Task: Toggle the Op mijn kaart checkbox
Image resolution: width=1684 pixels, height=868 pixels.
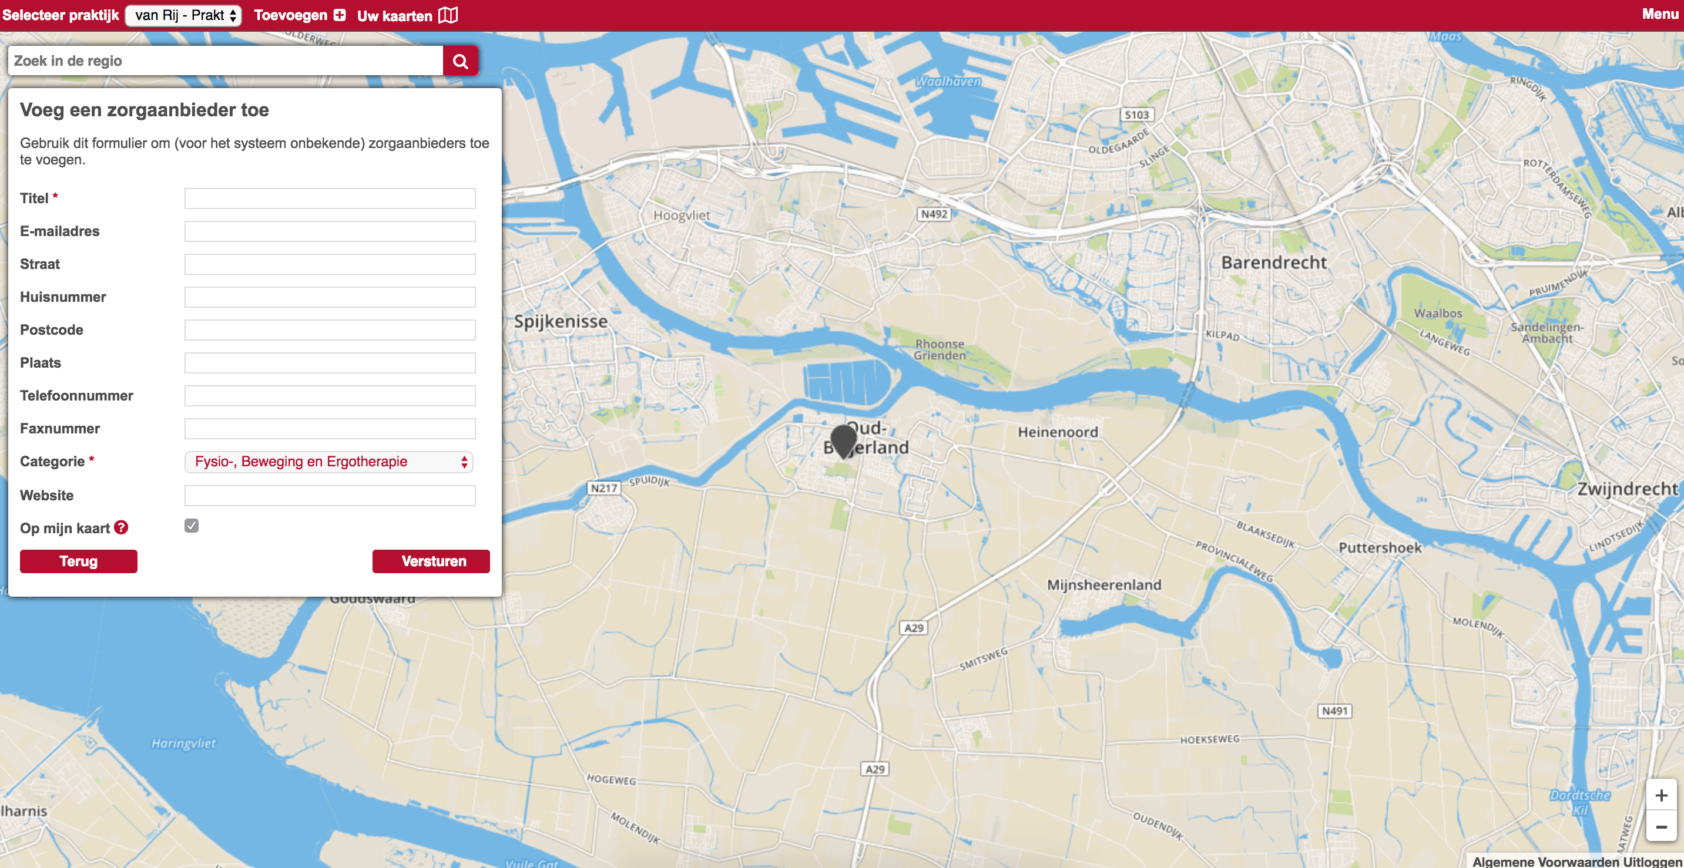Action: (x=192, y=526)
